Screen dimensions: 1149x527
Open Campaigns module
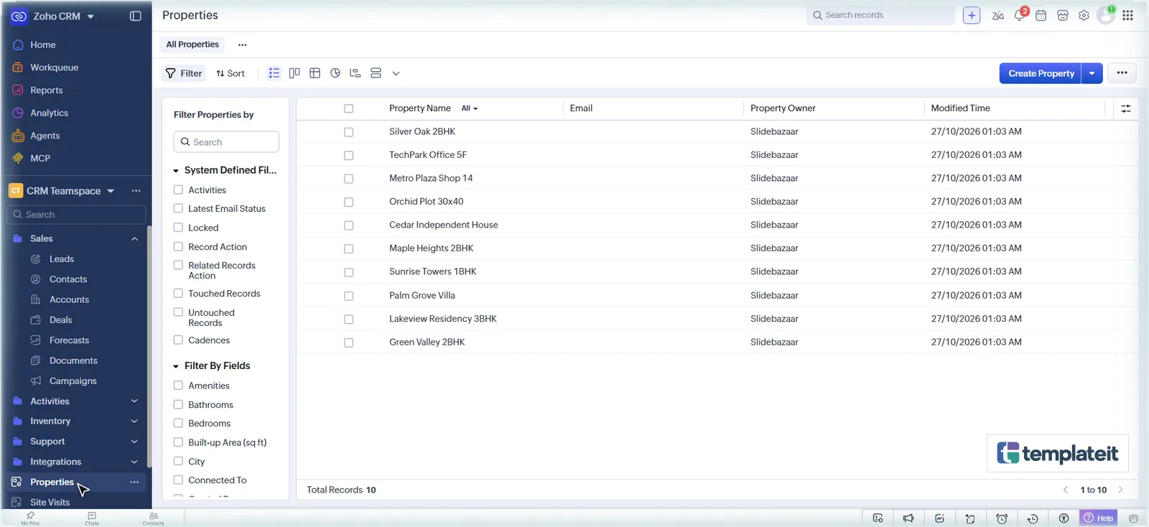tap(73, 381)
